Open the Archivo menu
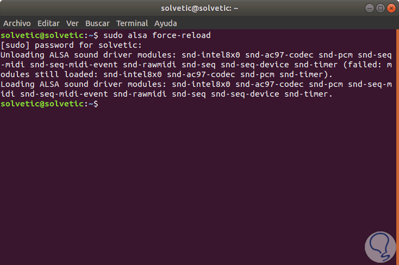Screen dimensions: 399x265 (x=17, y=23)
